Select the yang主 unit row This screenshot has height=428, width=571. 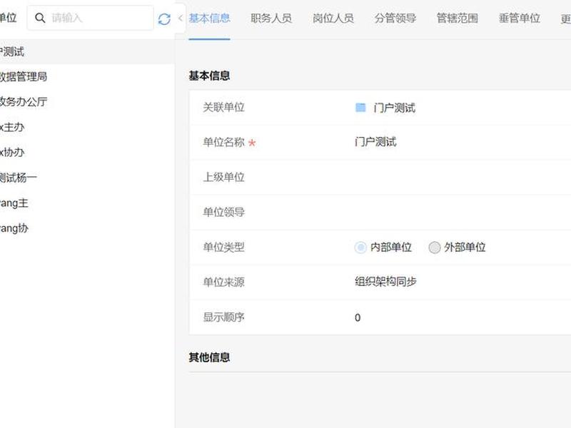pyautogui.click(x=87, y=203)
